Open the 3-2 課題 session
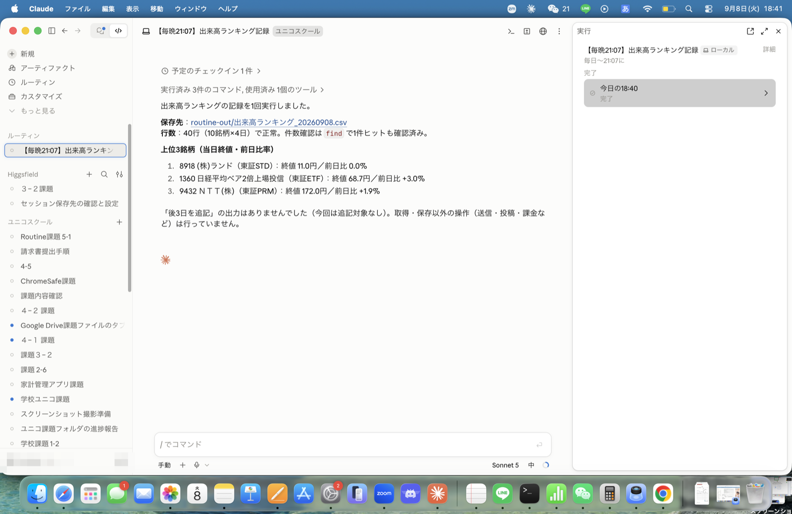This screenshot has height=514, width=792. [x=37, y=189]
